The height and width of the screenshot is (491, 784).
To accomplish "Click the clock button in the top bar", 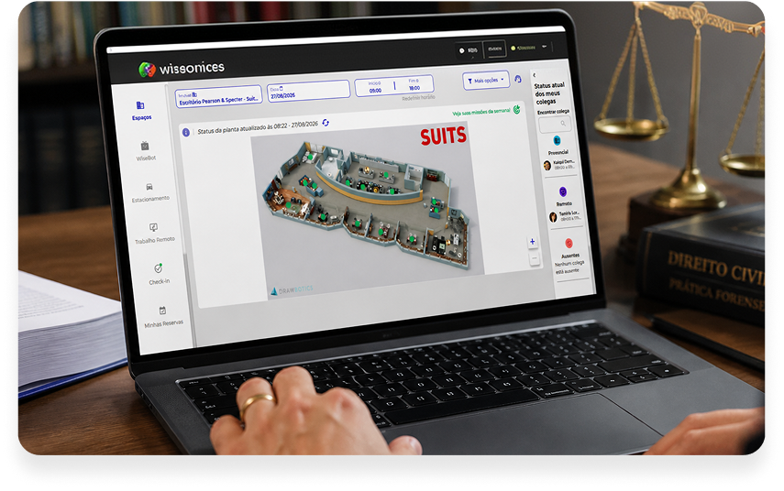I will tap(469, 50).
